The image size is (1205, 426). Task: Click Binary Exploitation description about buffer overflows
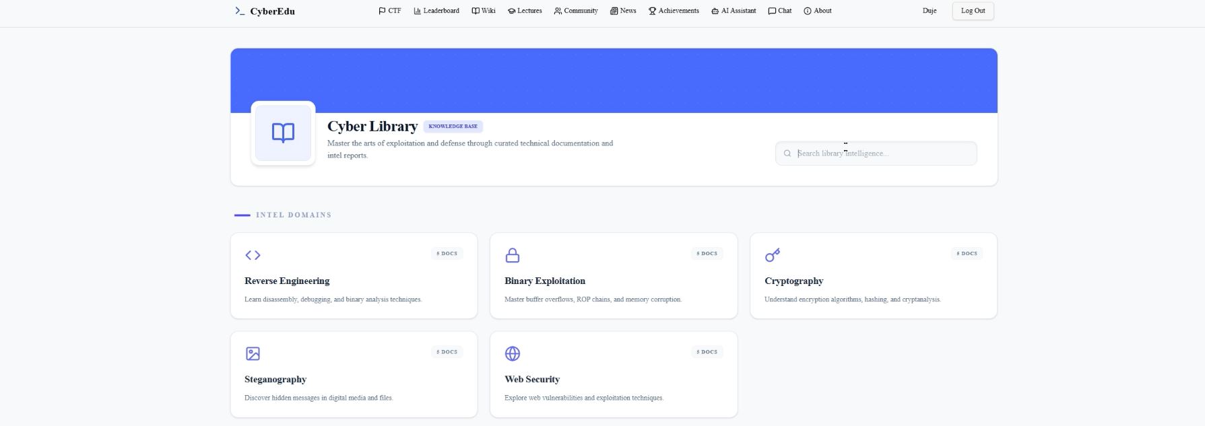(x=593, y=299)
